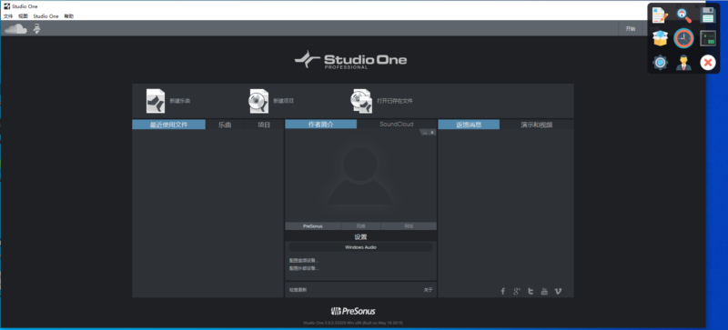
Task: Select the 返馈消息 tab
Action: (x=469, y=125)
